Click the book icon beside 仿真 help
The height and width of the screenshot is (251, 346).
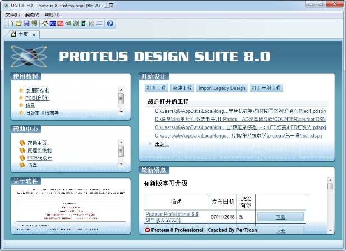[x=22, y=165]
